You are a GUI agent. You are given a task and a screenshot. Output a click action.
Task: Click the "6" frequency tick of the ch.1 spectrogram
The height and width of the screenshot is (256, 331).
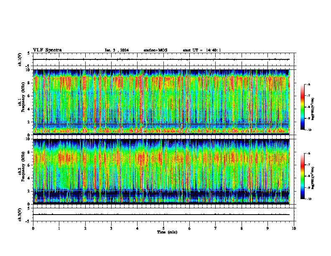pos(29,96)
